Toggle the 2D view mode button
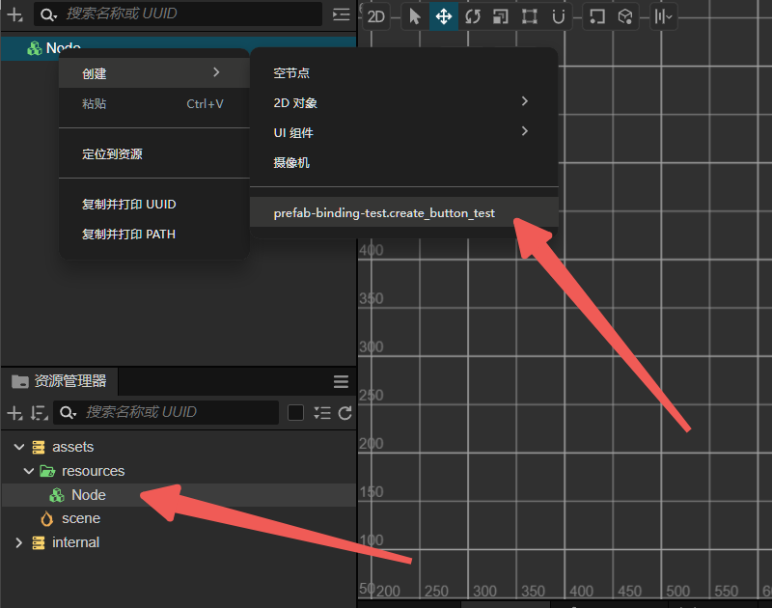Image resolution: width=772 pixels, height=608 pixels. (x=375, y=16)
